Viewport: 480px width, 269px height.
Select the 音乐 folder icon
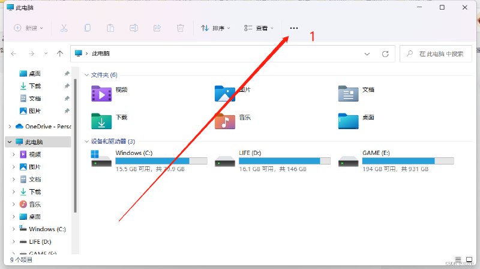224,121
